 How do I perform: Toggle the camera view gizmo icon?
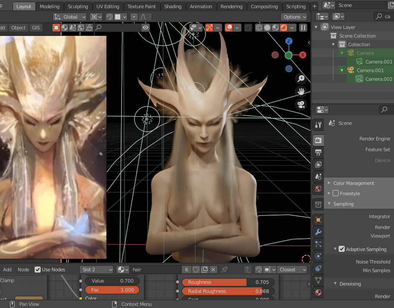[x=301, y=105]
